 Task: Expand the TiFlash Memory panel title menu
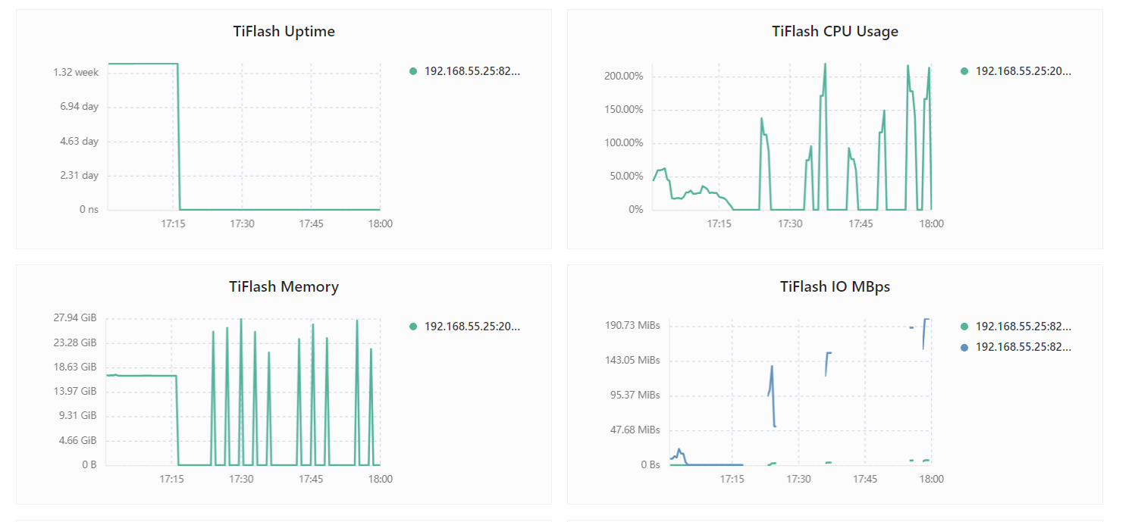coord(284,287)
